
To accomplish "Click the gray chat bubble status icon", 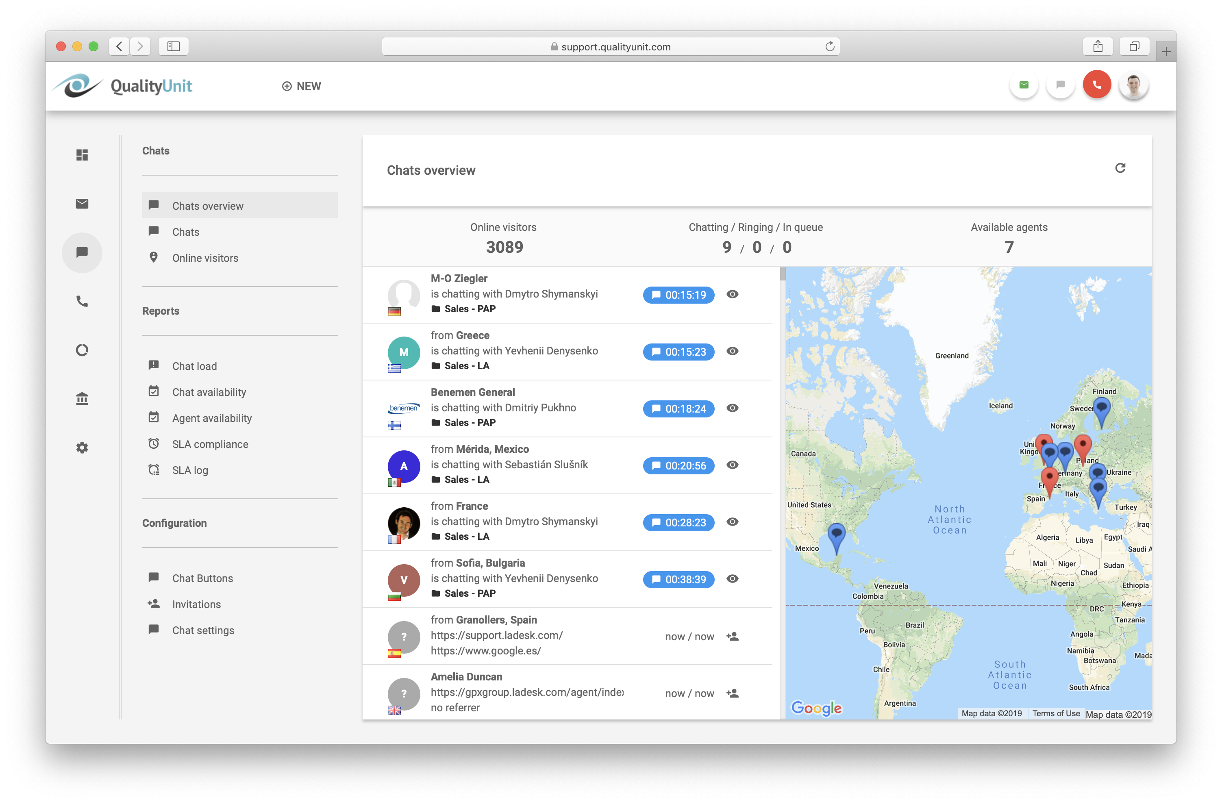I will coord(1060,84).
